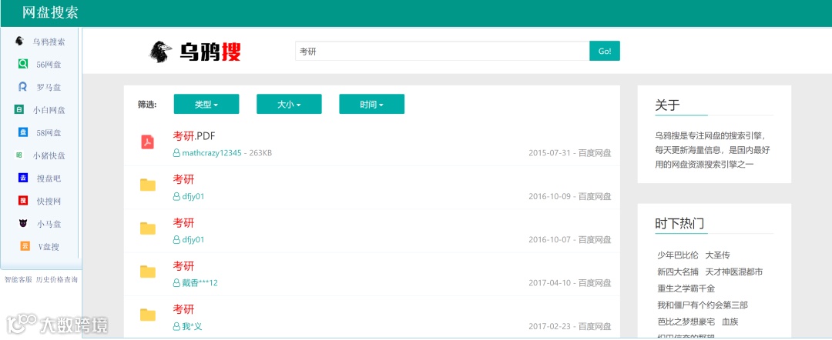Open the 考研 result dated 2016-10-09
Screen dimensions: 832x340
click(x=183, y=179)
